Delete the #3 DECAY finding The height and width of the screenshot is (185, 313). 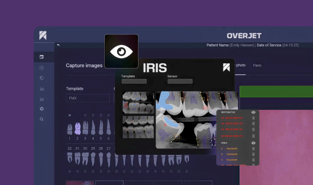[x=253, y=118]
